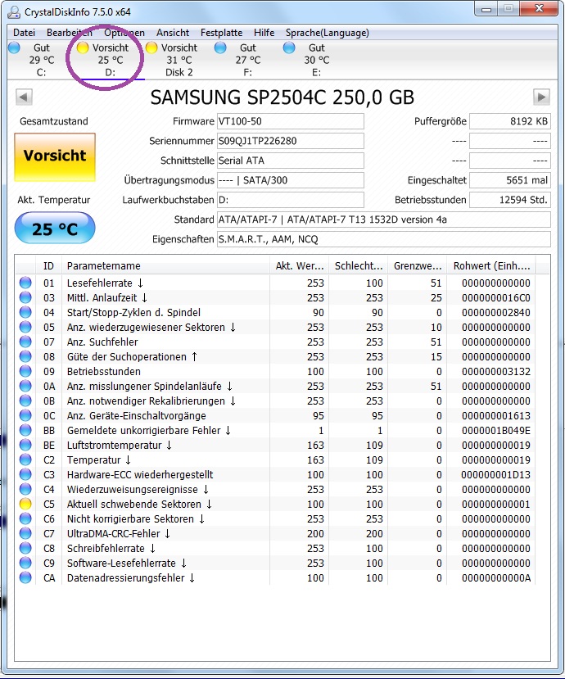
Task: Open the Optionen menu
Action: pos(124,33)
